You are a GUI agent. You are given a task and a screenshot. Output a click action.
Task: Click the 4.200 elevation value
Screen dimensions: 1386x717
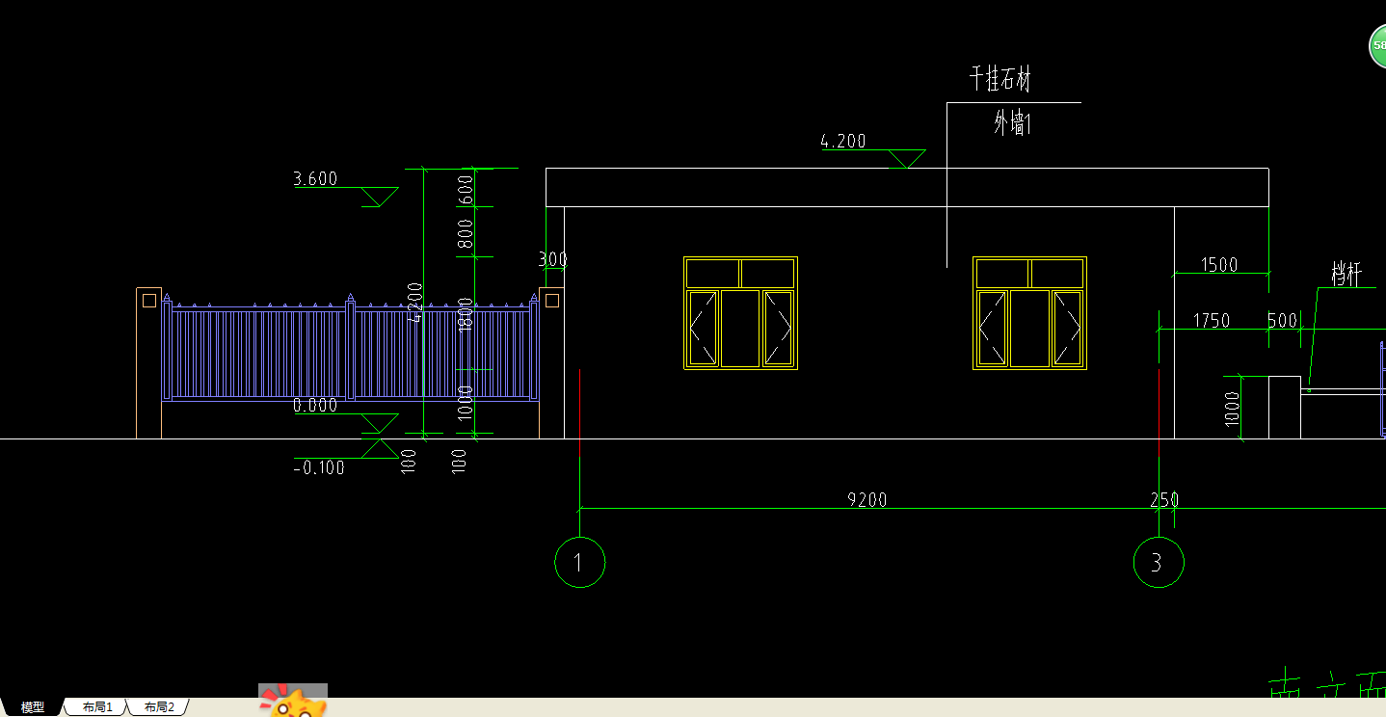pyautogui.click(x=843, y=141)
